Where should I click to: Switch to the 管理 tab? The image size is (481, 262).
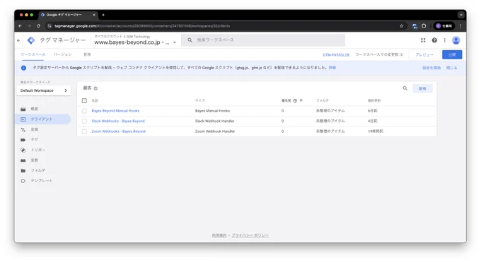(x=87, y=54)
